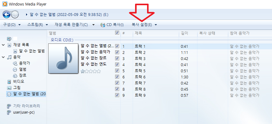
Task: Set star rating for the album
Action: click(91, 71)
